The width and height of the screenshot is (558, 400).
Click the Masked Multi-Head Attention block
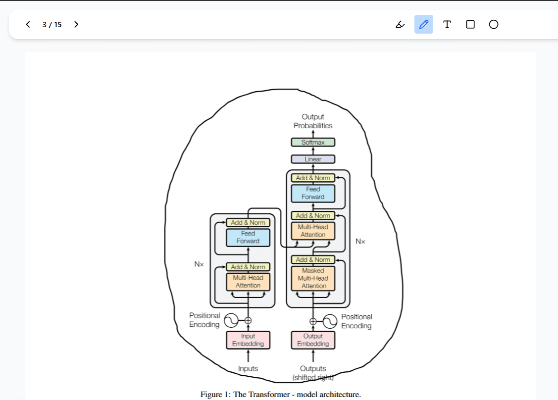pyautogui.click(x=313, y=278)
